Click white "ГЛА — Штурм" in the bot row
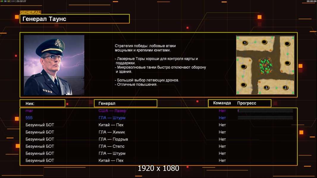This screenshot has height=178, width=317. tap(112, 153)
